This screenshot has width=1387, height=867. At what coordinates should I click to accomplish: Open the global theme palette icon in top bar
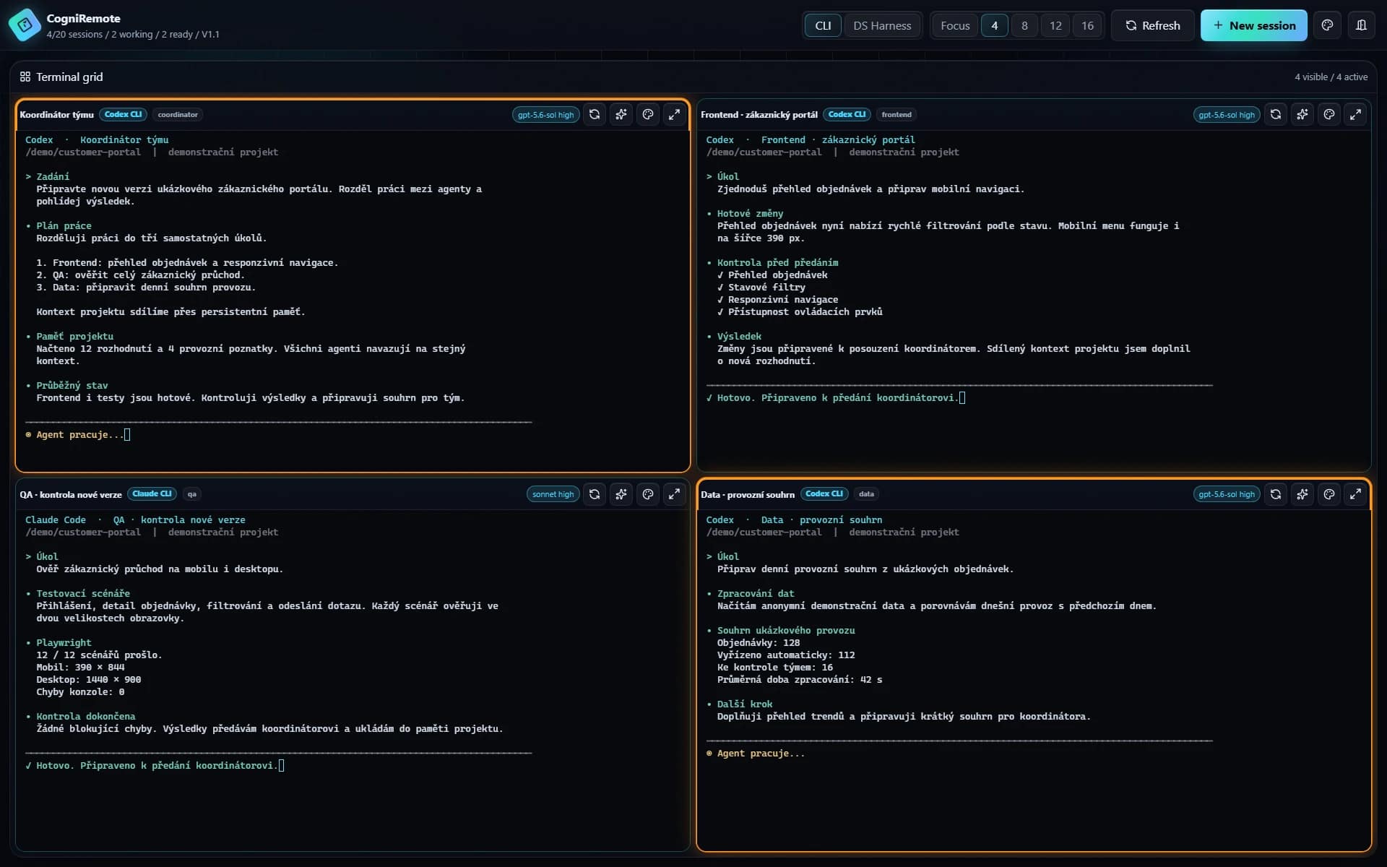click(x=1327, y=25)
